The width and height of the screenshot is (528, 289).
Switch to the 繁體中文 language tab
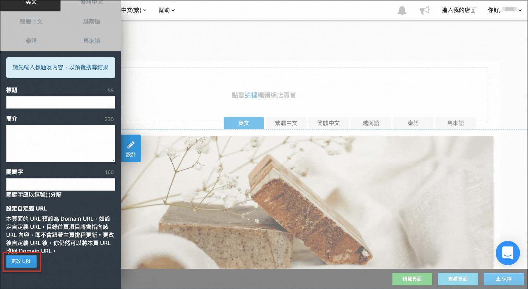[286, 123]
